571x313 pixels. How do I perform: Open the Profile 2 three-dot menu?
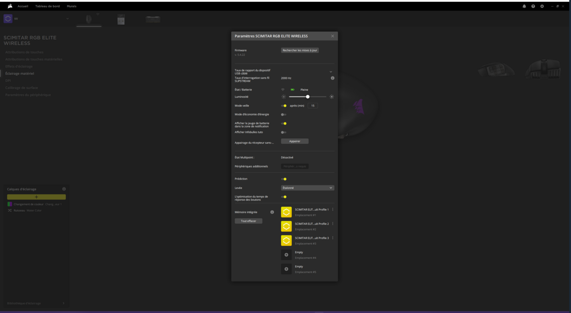[333, 224]
